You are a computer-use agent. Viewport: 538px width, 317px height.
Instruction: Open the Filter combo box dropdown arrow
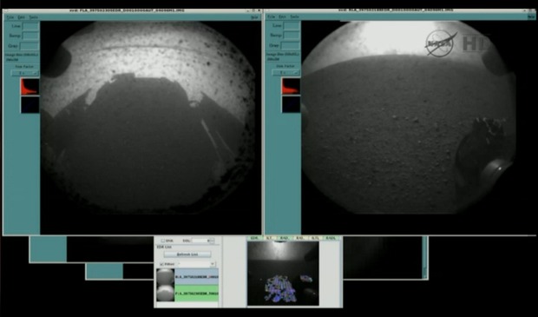pyautogui.click(x=213, y=264)
